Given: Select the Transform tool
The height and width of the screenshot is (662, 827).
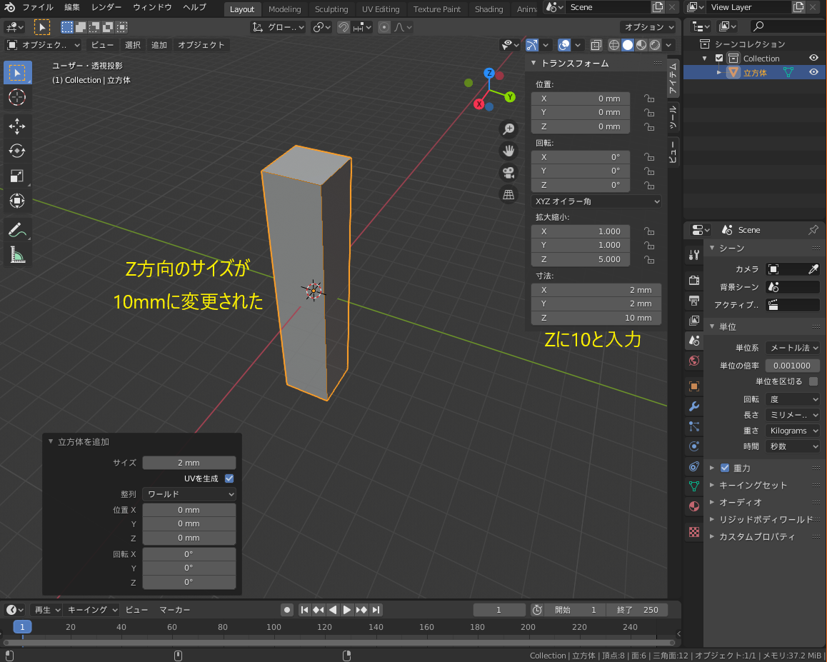Looking at the screenshot, I should [x=17, y=201].
